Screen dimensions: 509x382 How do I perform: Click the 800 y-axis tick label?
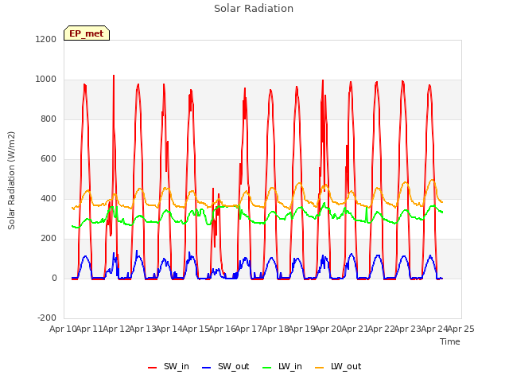pos(49,119)
